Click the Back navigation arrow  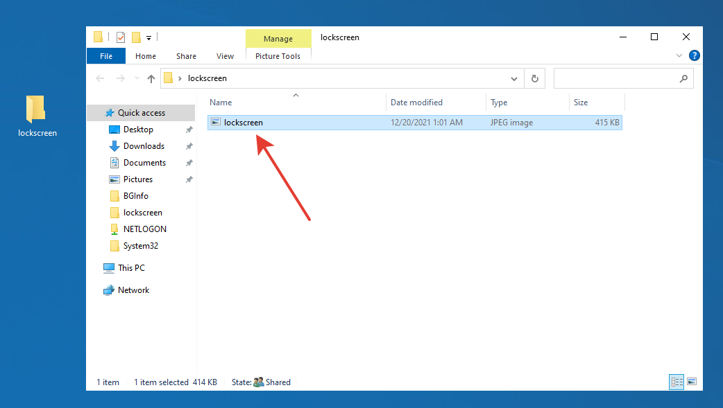pos(100,79)
